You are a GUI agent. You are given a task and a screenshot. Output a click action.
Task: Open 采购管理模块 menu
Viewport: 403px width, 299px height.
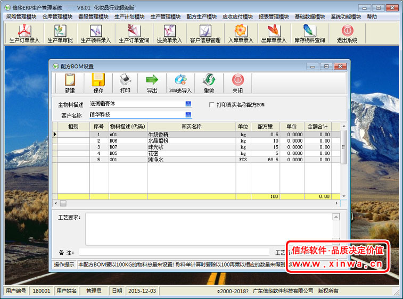tap(21, 16)
